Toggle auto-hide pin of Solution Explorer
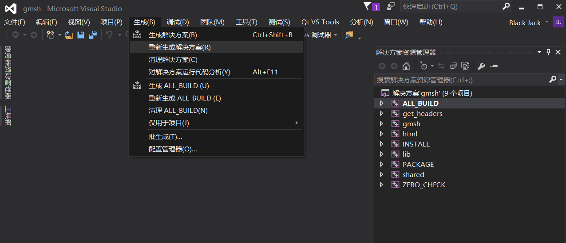Image resolution: width=566 pixels, height=243 pixels. point(548,52)
